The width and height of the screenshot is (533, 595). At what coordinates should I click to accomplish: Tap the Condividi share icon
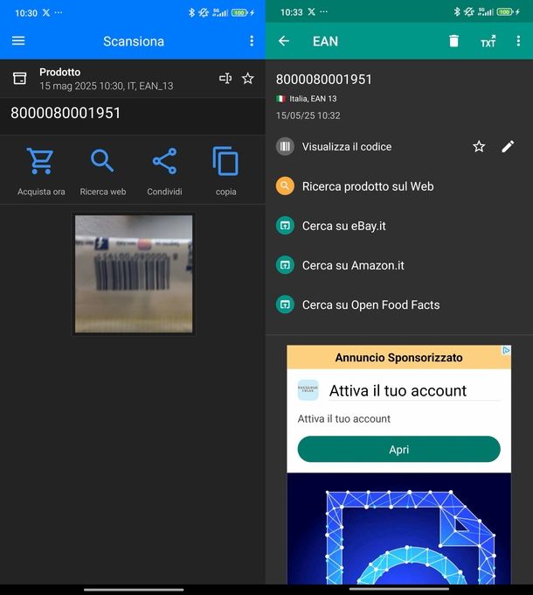coord(164,161)
